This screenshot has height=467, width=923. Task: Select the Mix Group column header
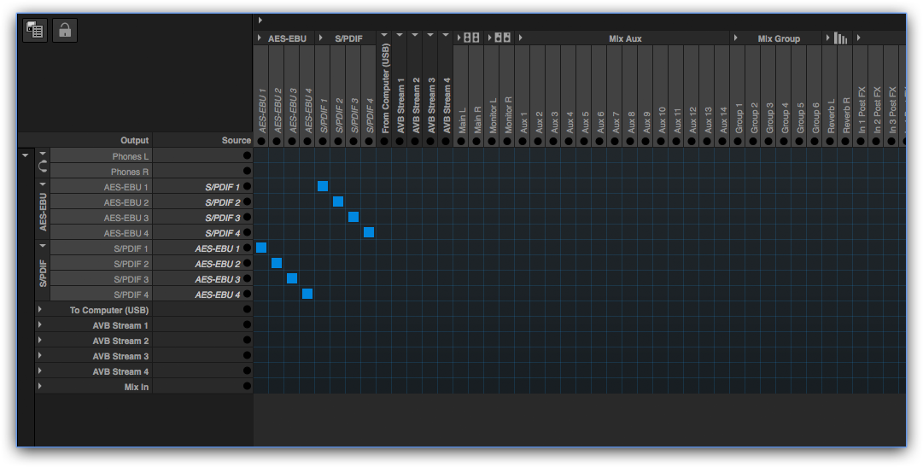(x=778, y=38)
